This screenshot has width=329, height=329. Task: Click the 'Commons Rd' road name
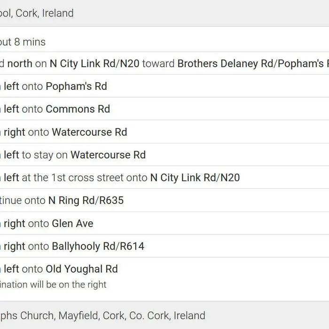pyautogui.click(x=78, y=109)
